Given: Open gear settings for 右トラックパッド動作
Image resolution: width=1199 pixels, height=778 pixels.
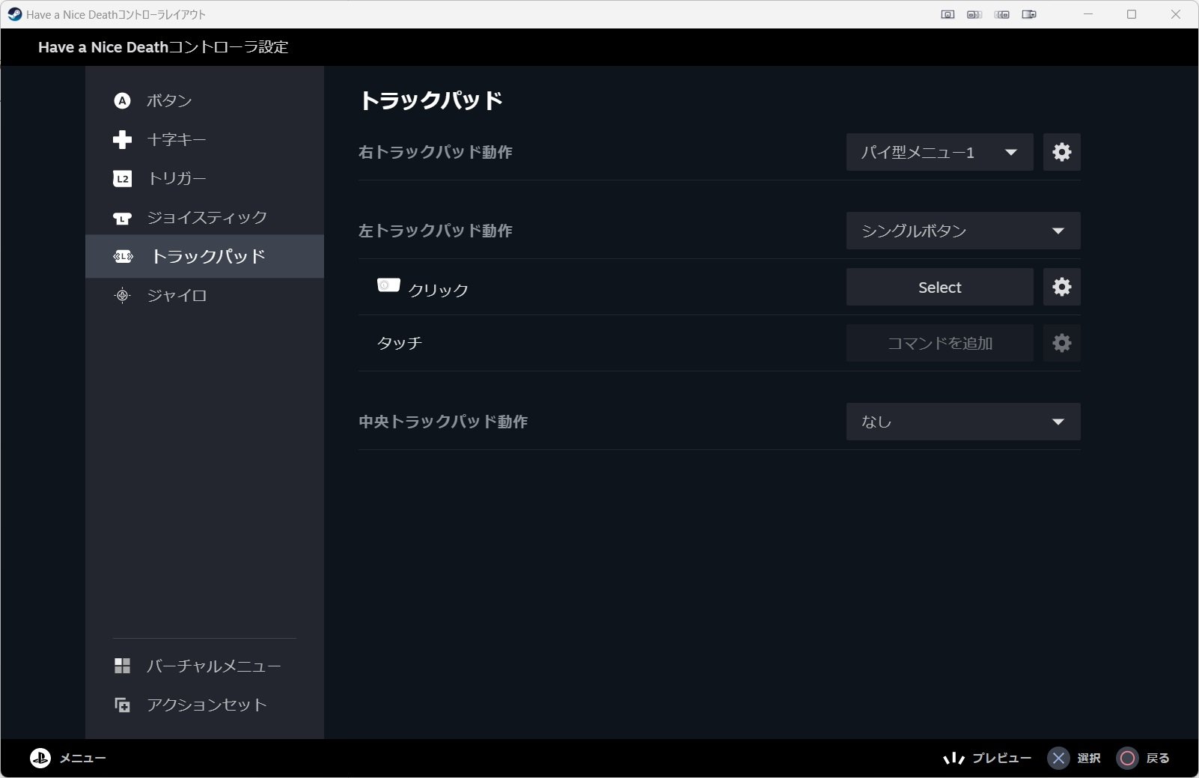Looking at the screenshot, I should 1062,152.
